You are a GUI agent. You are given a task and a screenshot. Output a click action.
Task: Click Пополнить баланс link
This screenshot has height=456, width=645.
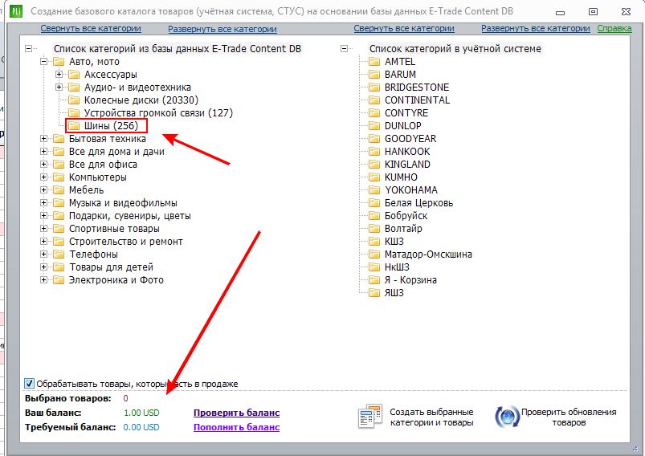(236, 427)
